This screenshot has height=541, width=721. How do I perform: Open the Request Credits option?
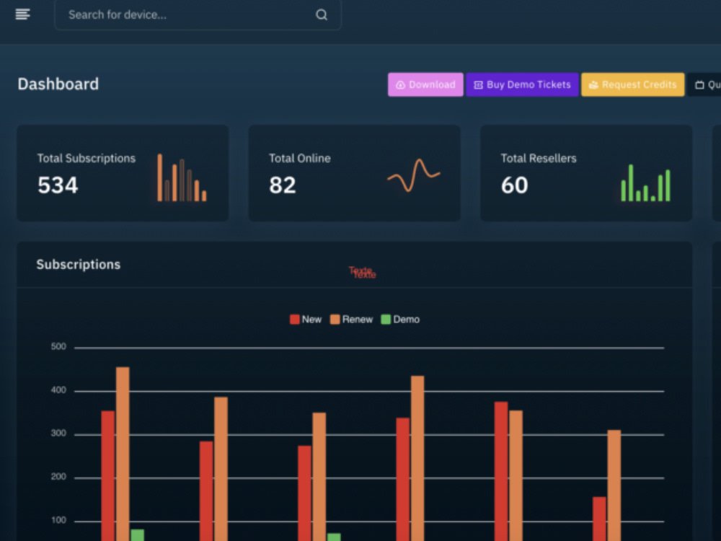(632, 84)
